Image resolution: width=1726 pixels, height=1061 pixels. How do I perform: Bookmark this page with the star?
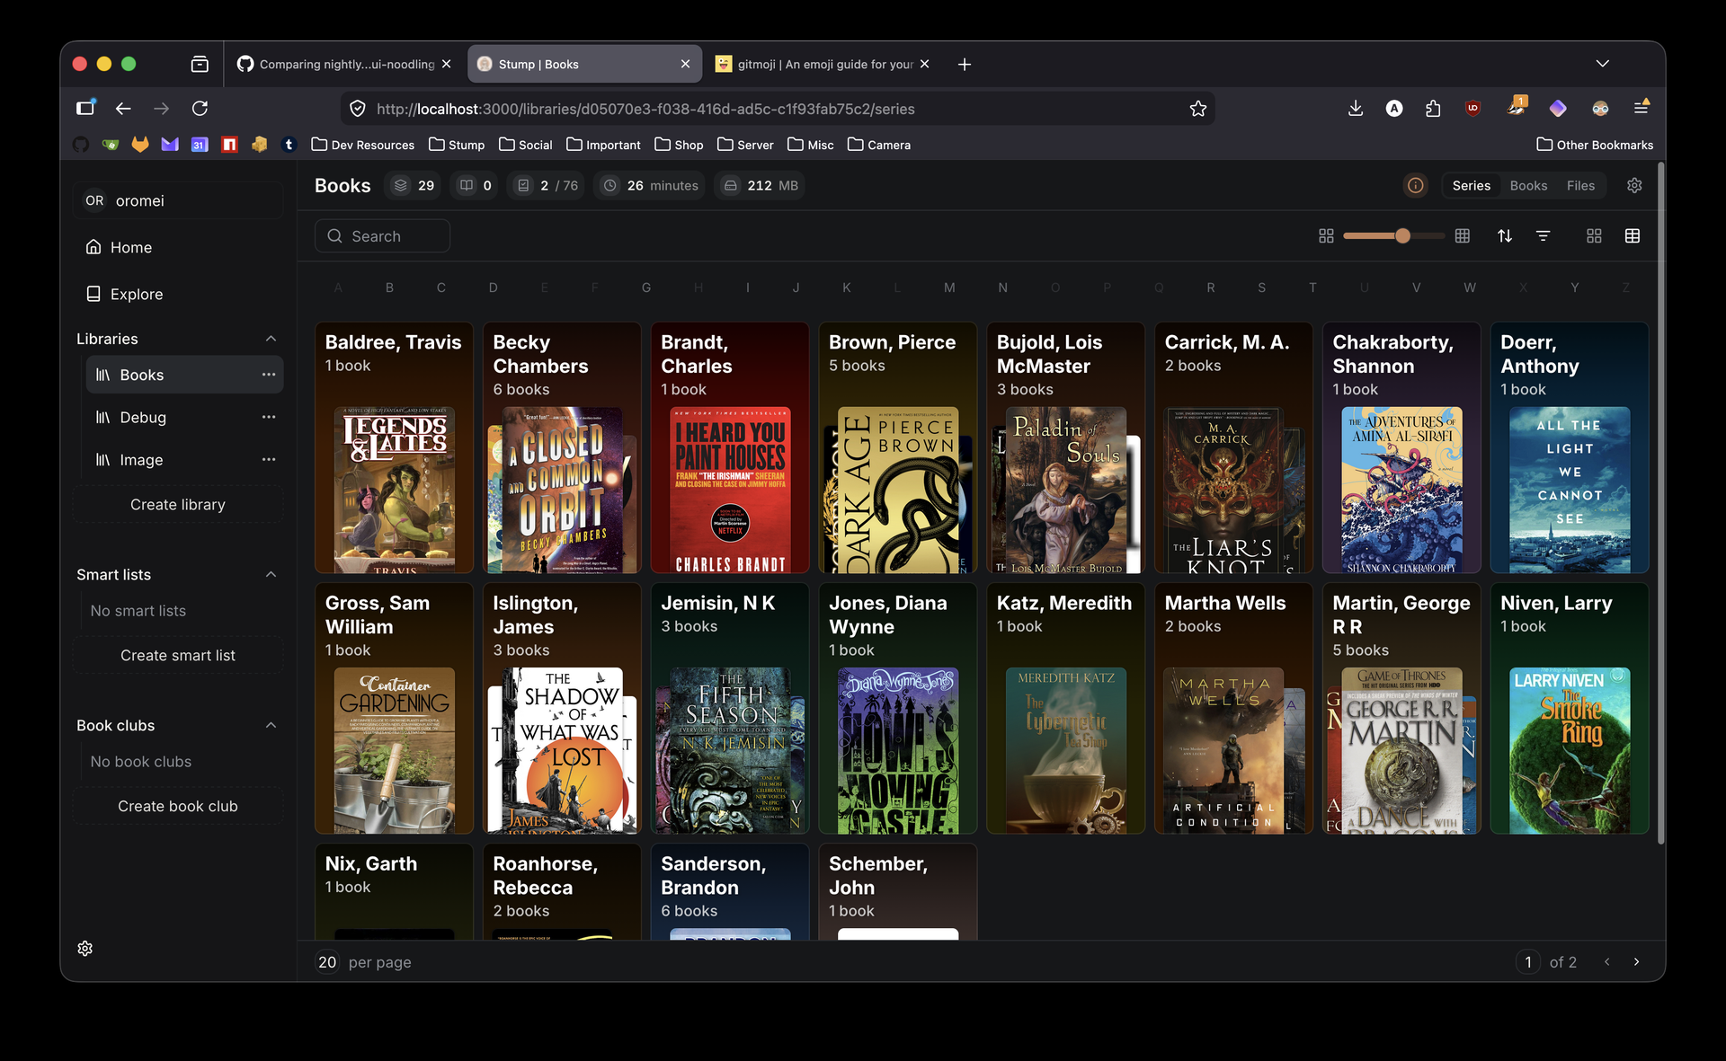pos(1197,109)
